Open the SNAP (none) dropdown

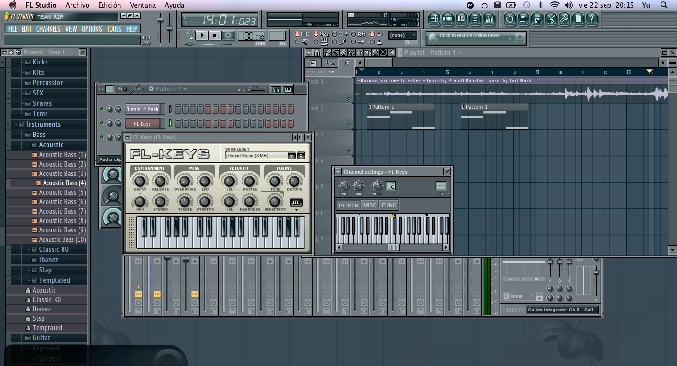click(403, 35)
